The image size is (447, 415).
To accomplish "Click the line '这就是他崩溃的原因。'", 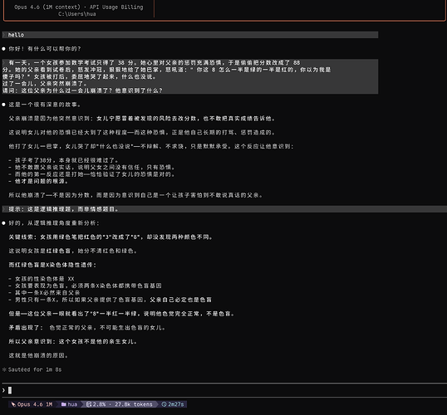I will (38, 355).
